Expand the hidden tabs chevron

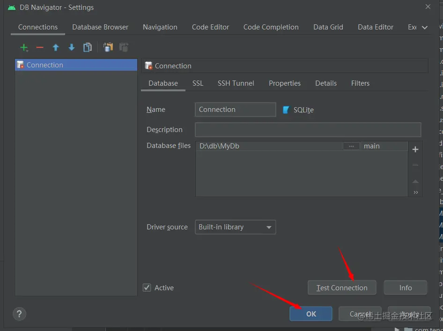click(x=425, y=28)
